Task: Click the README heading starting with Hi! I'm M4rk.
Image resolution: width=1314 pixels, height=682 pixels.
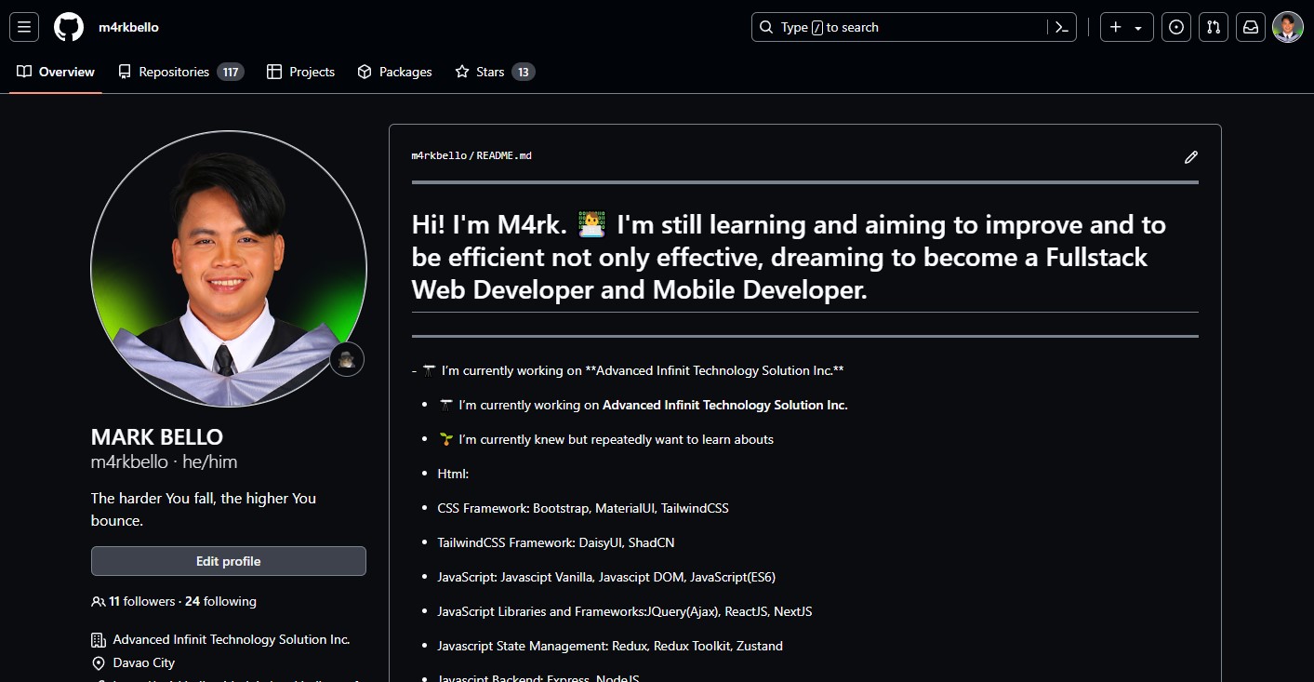Action: coord(789,257)
